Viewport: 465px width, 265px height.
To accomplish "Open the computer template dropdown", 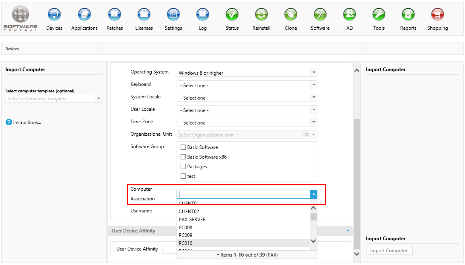I will [99, 99].
